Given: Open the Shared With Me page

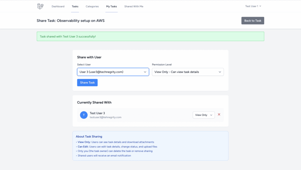Looking at the screenshot, I should click(x=134, y=6).
